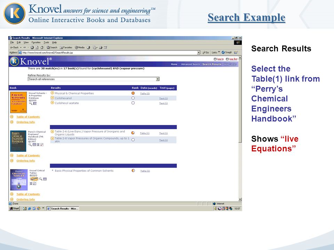Click the Table (2) link for Solvents
The width and height of the screenshot is (334, 250).
point(145,93)
